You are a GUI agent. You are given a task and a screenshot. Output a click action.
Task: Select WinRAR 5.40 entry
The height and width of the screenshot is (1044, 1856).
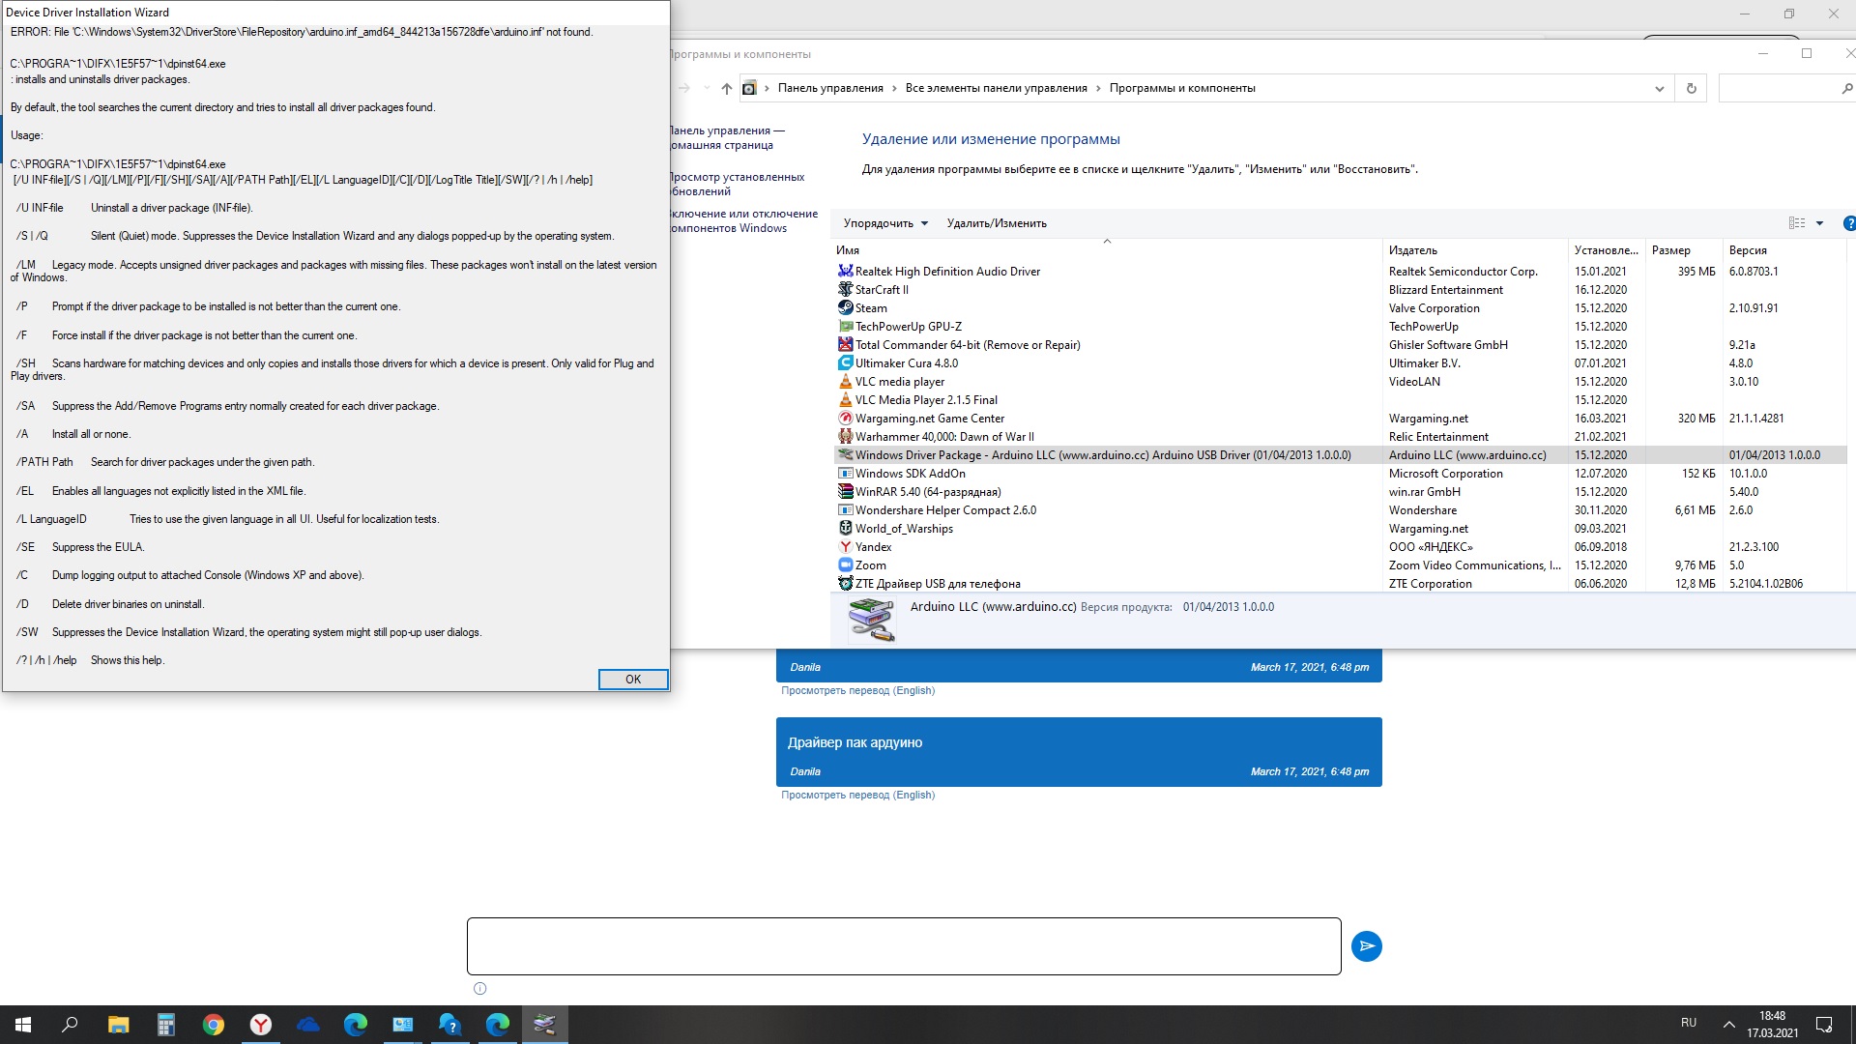click(x=1340, y=492)
